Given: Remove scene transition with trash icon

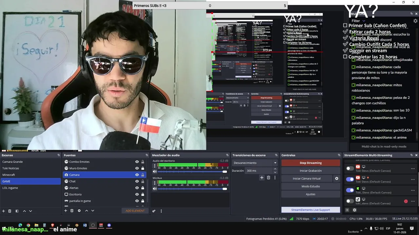Looking at the screenshot, I should point(268,178).
